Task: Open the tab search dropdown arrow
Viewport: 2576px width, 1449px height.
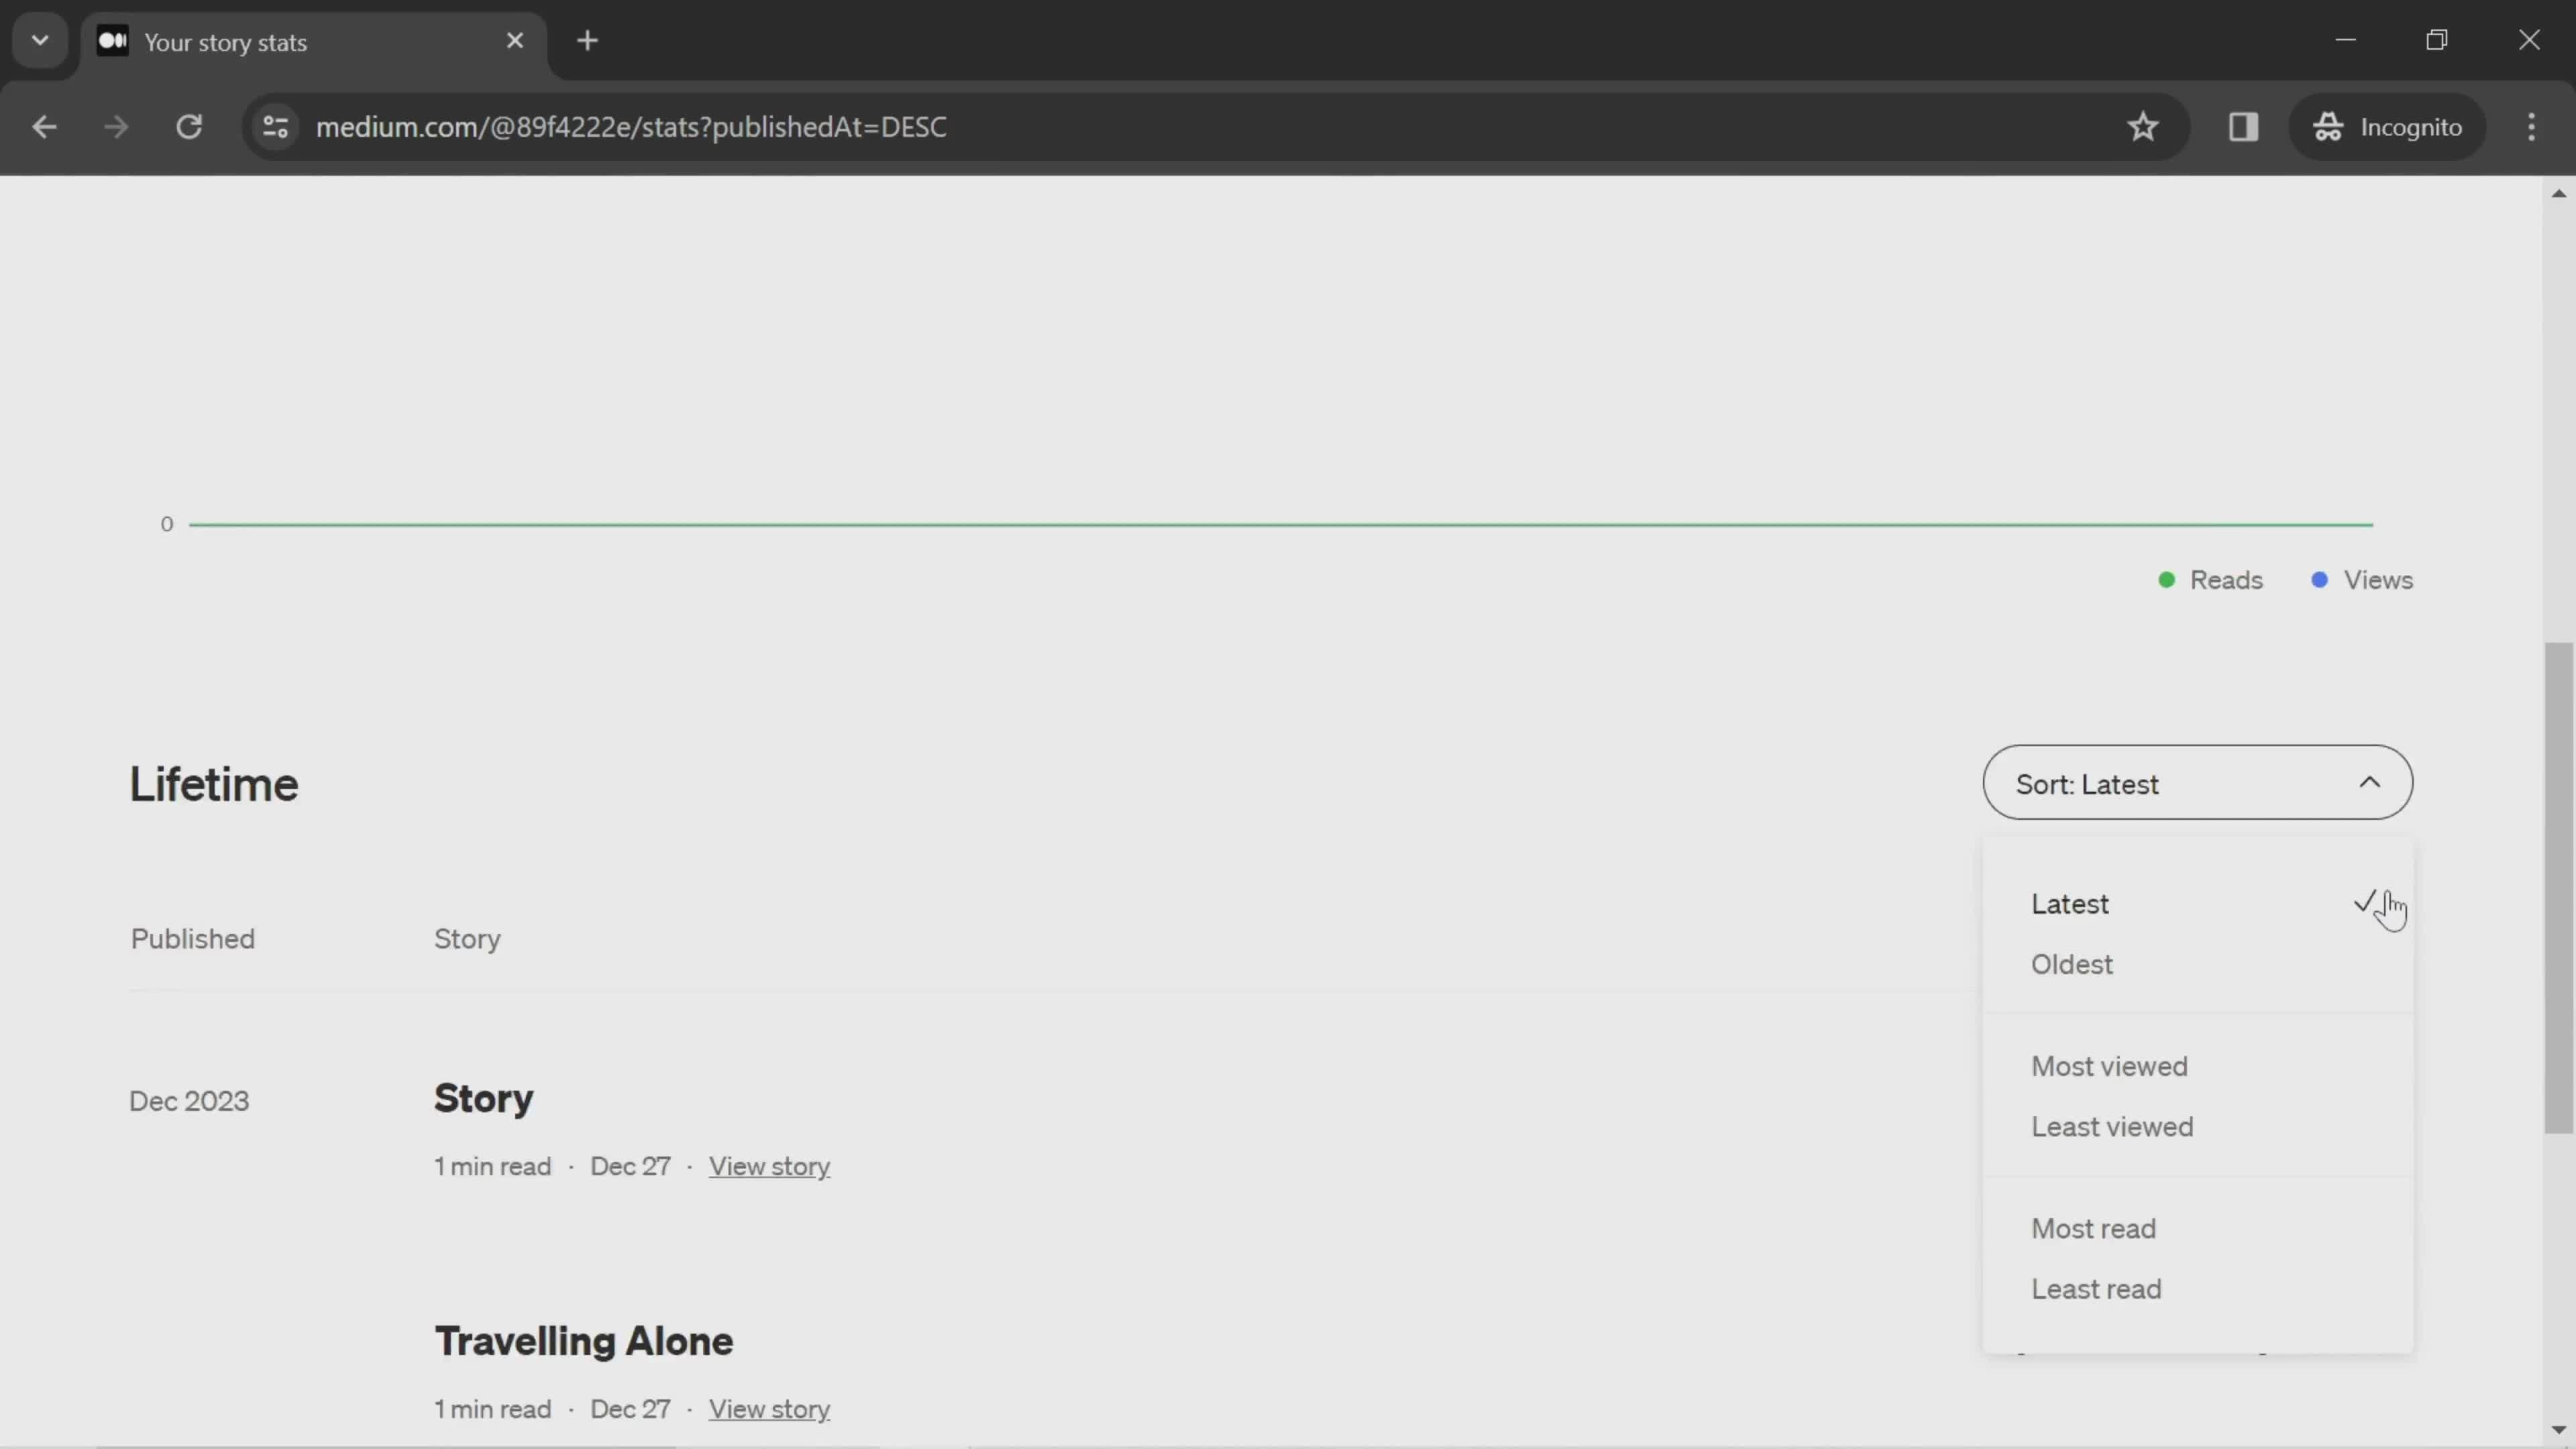Action: click(x=40, y=41)
